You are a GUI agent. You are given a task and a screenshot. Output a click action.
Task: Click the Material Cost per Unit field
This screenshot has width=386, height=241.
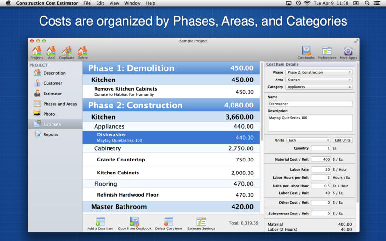point(320,159)
